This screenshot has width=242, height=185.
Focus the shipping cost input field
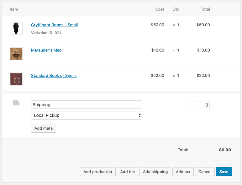tap(198, 105)
